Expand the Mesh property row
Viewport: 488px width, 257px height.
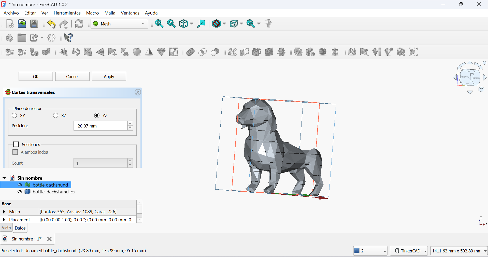click(4, 212)
